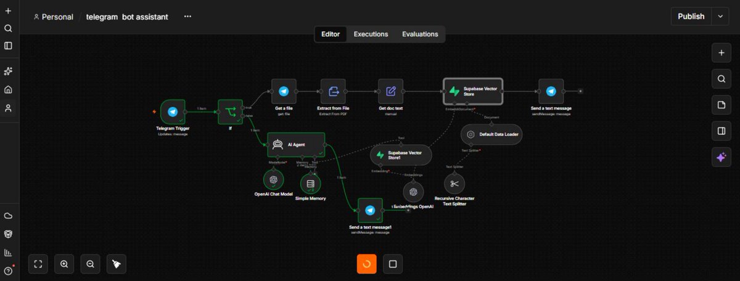The image size is (740, 281).
Task: Open the search icon on the right toolbar
Action: 721,79
